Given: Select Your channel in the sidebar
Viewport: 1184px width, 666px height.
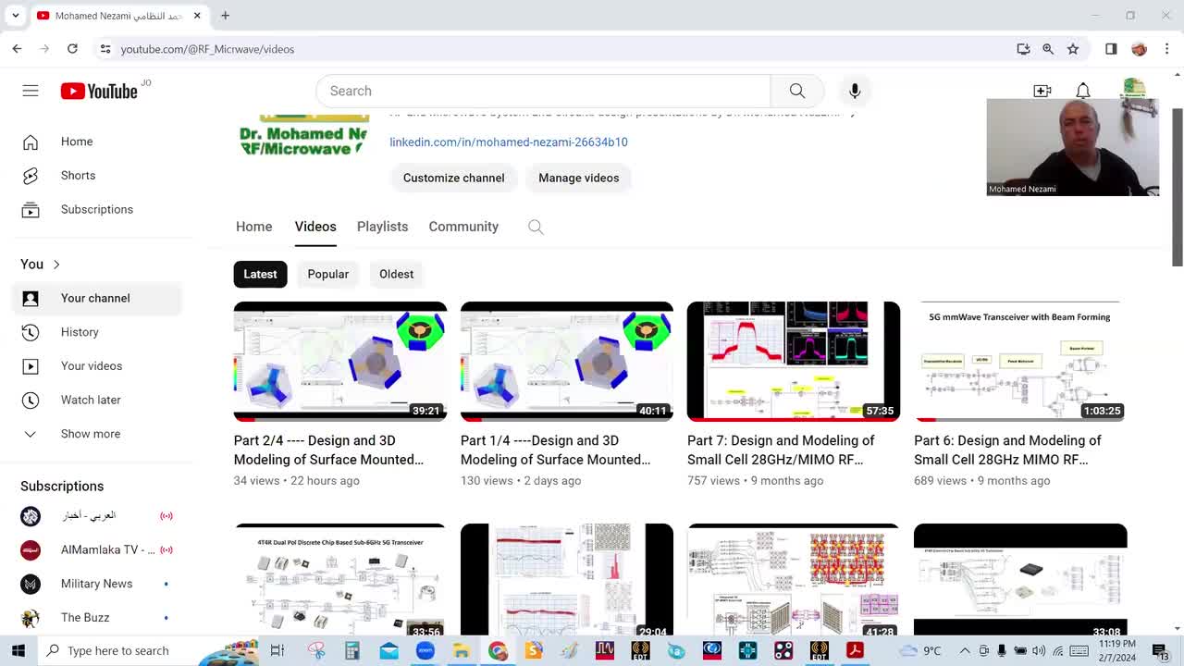Looking at the screenshot, I should [x=97, y=298].
